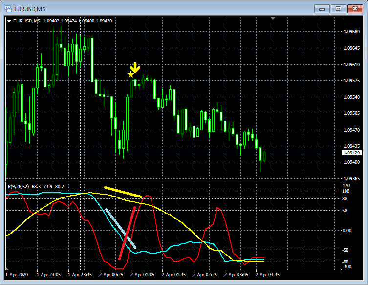
Task: Click the 2 Apr 03:45 time label
Action: point(267,274)
